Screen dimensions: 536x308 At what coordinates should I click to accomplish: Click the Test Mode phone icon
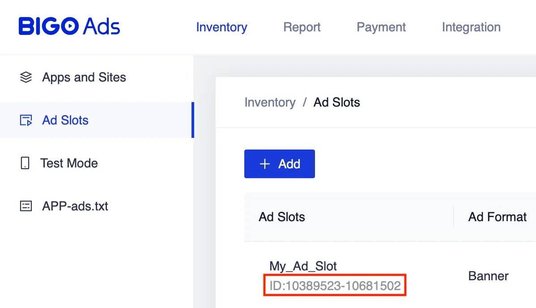click(26, 163)
